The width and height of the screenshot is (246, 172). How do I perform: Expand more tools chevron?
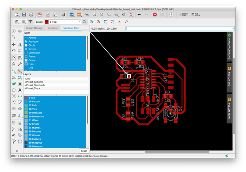point(17,151)
